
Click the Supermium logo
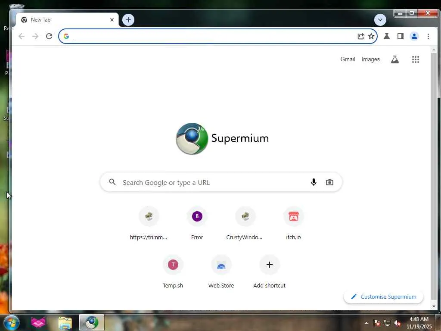(222, 138)
